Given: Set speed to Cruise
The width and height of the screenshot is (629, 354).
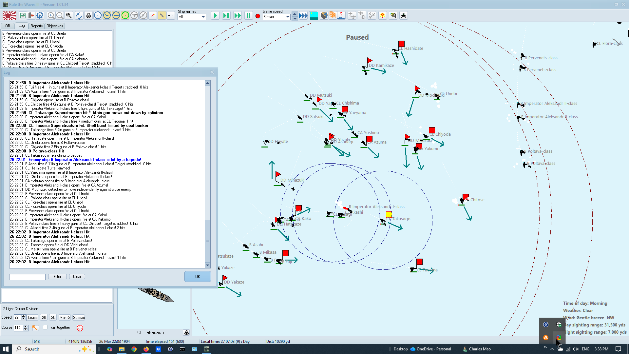Looking at the screenshot, I should click(33, 318).
